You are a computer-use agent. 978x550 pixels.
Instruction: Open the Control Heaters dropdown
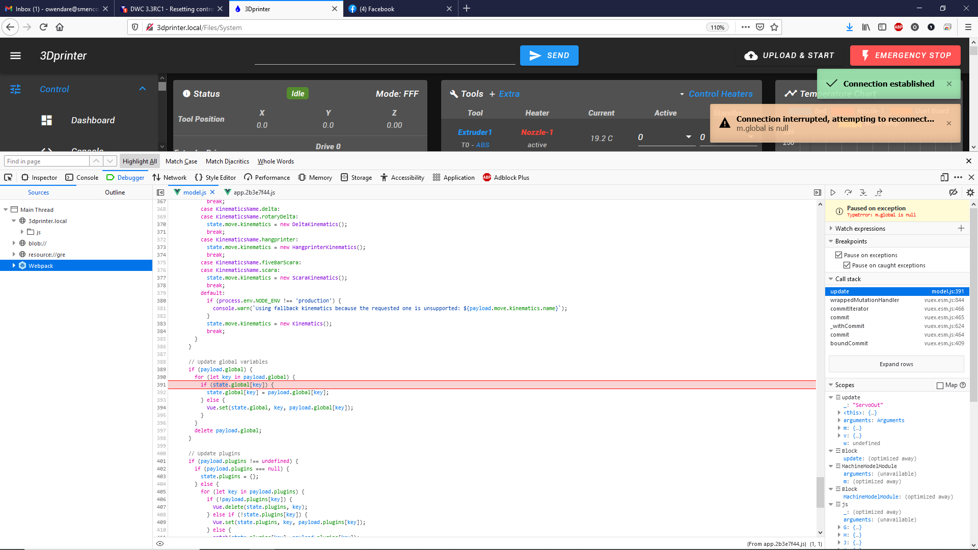[x=716, y=94]
